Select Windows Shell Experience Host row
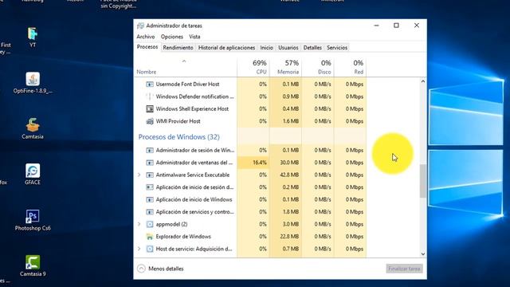Screen dimensions: 510x287 click(x=250, y=109)
